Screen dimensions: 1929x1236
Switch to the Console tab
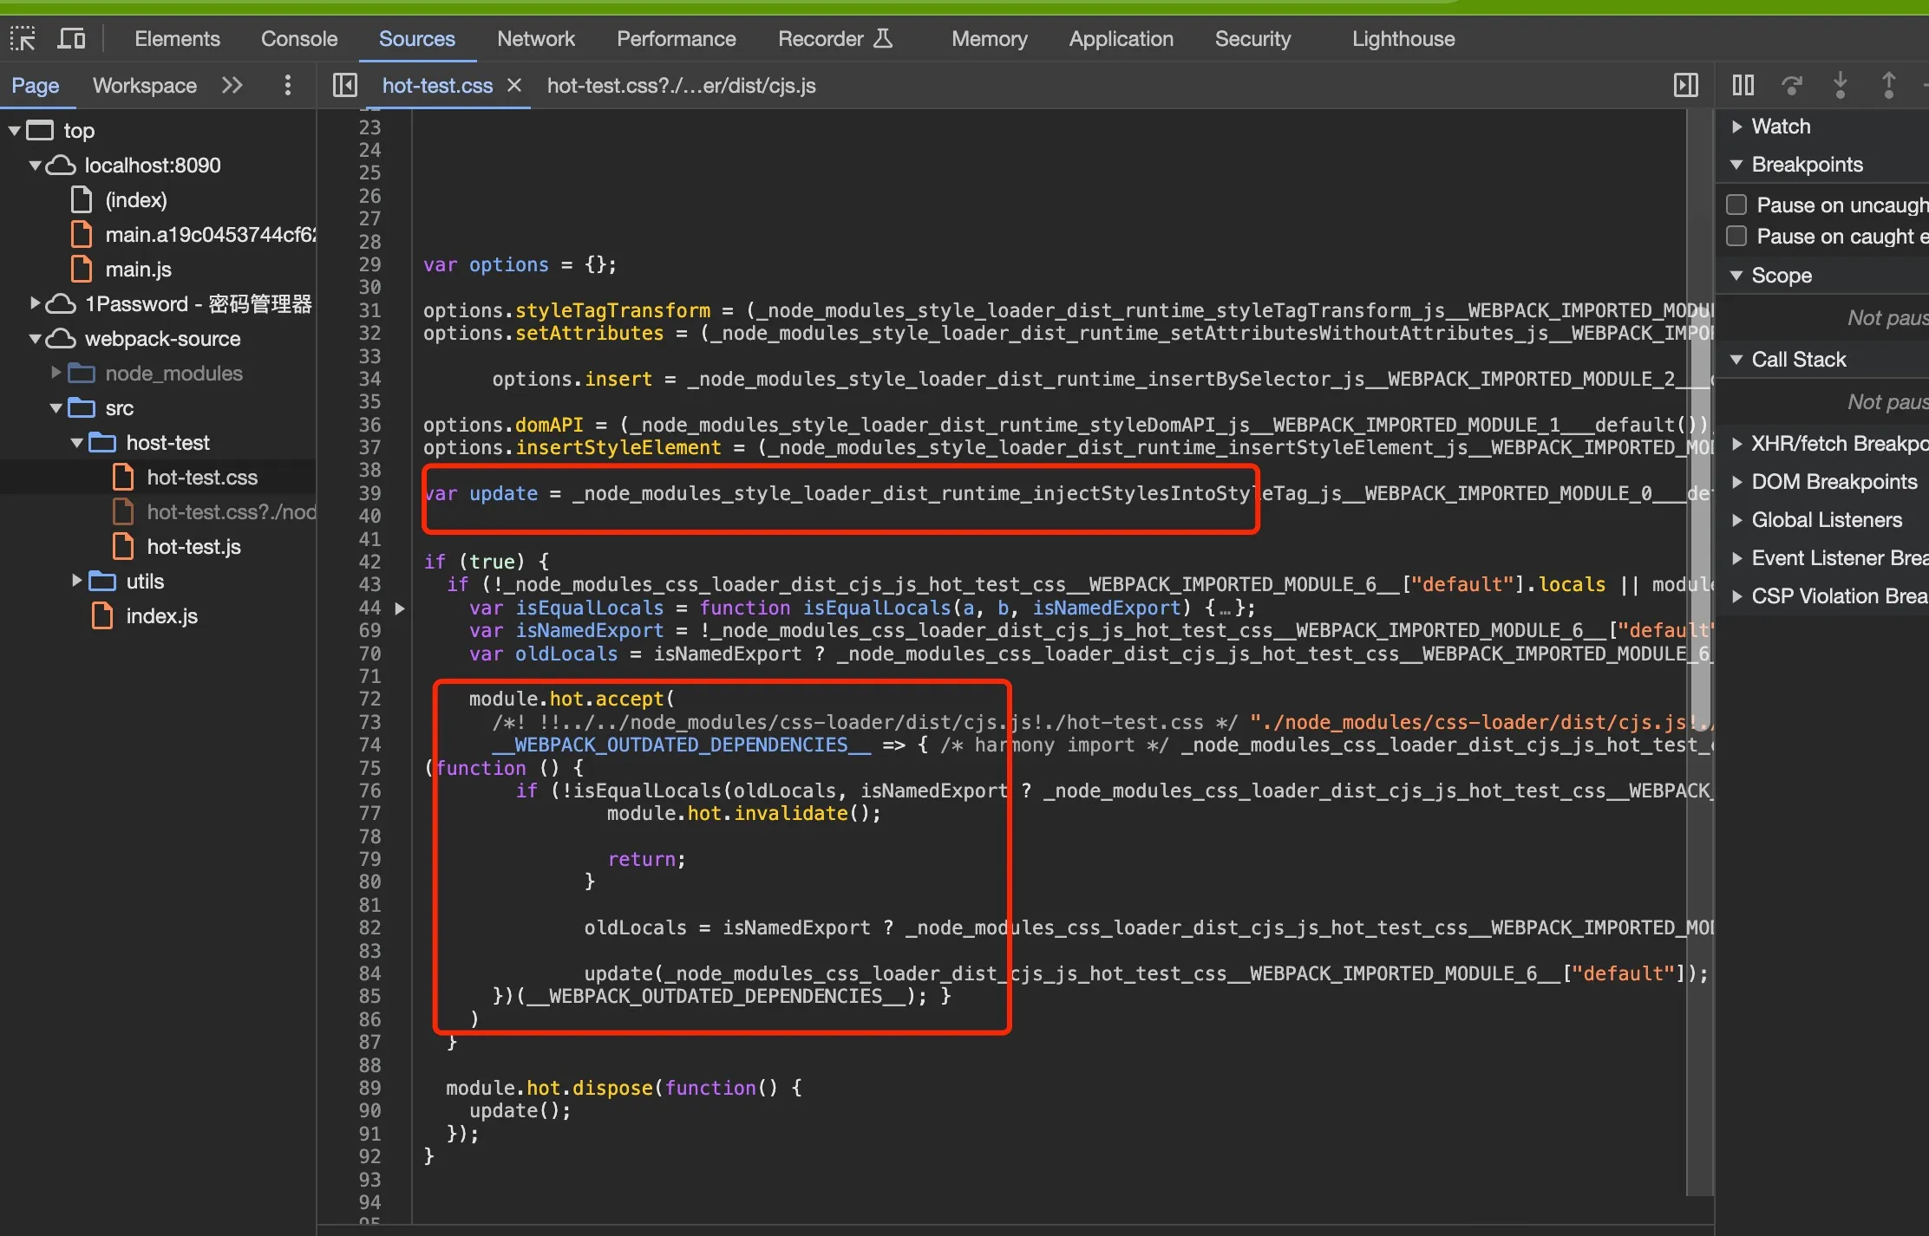point(299,39)
